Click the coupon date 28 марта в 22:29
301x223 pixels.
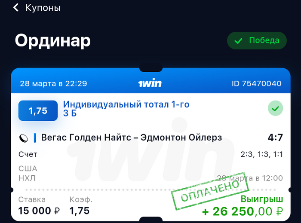[53, 84]
